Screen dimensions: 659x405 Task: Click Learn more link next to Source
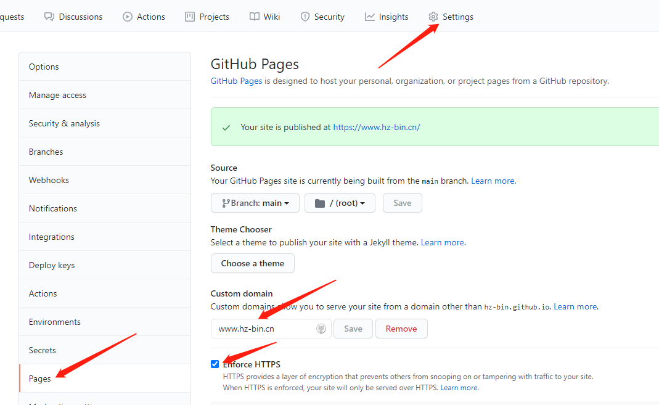click(493, 181)
